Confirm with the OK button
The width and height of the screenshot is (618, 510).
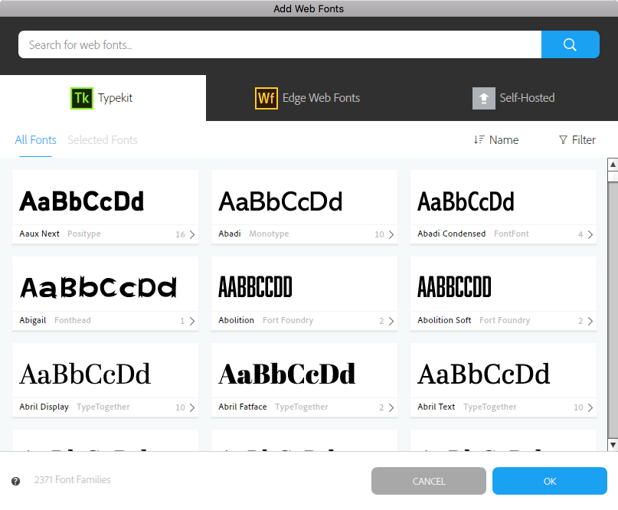(549, 481)
